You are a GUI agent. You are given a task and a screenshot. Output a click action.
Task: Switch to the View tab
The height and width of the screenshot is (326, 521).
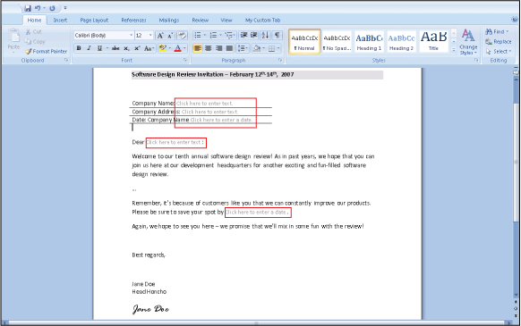(x=226, y=21)
